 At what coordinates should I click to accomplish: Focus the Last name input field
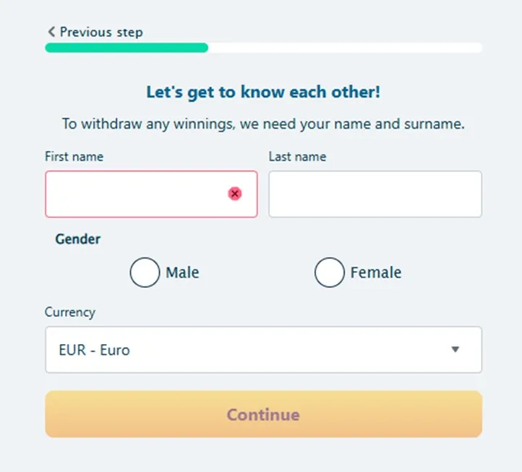click(x=375, y=194)
